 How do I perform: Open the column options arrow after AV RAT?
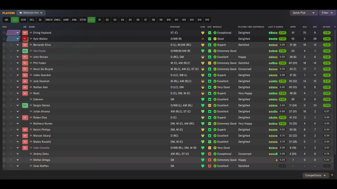pyautogui.click(x=335, y=27)
